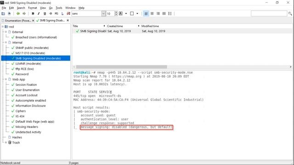
Task: Open the Go menu
Action: (51, 8)
